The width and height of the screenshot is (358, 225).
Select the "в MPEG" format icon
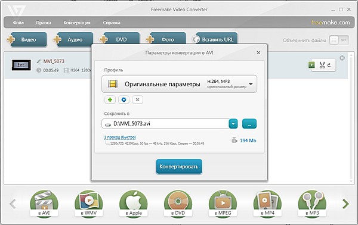click(x=223, y=204)
